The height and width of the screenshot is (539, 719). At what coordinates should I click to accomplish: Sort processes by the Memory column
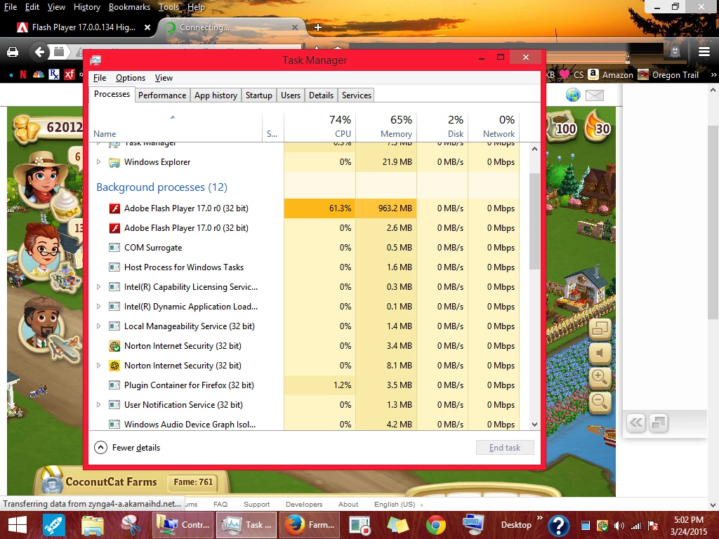tap(386, 126)
